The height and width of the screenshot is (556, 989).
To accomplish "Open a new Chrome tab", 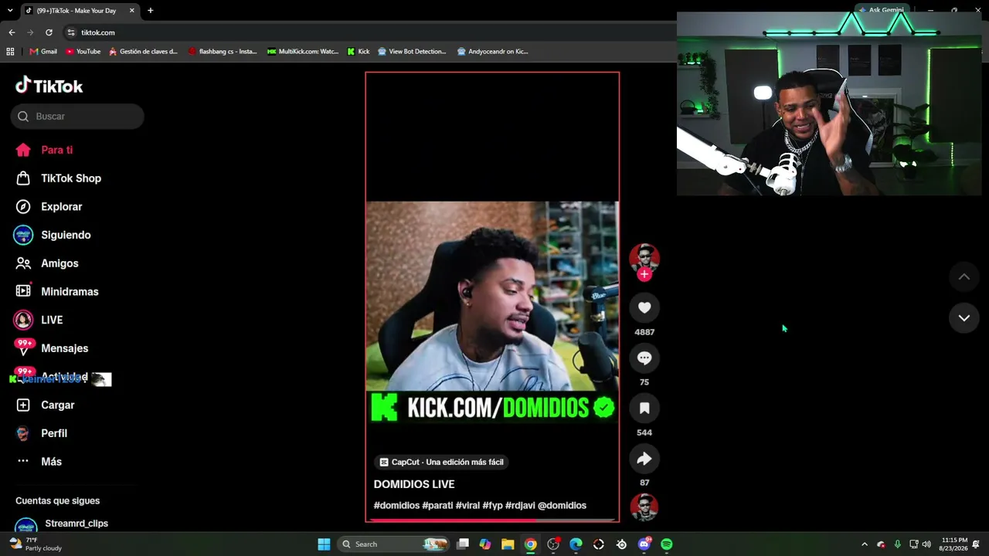I will tap(150, 11).
